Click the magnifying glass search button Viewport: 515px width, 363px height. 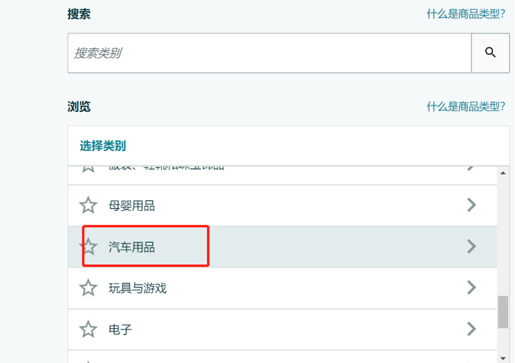click(490, 53)
